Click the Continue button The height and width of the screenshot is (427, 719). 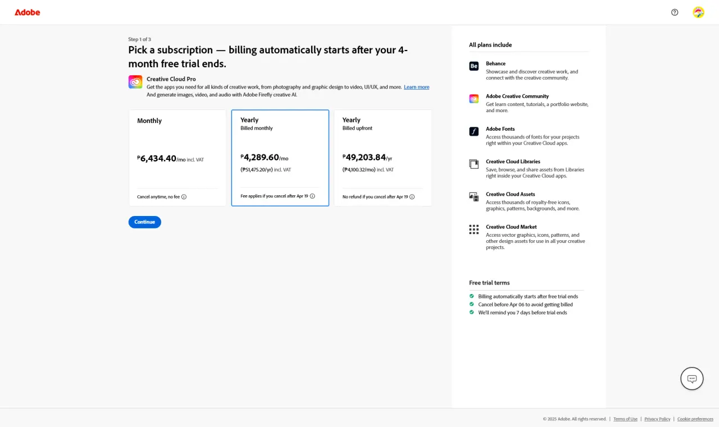tap(145, 222)
